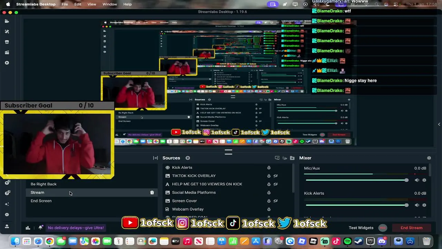Show the hidden TIKTOK KICK OVERLAY source
The width and height of the screenshot is (442, 249).
[276, 176]
